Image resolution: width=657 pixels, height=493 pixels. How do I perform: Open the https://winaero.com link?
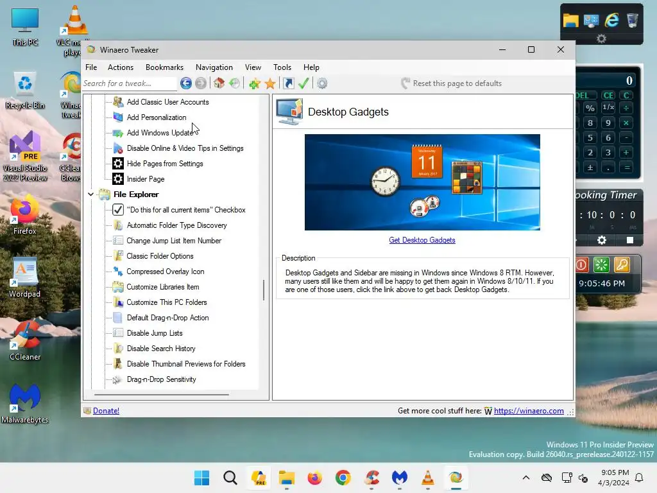tap(529, 411)
